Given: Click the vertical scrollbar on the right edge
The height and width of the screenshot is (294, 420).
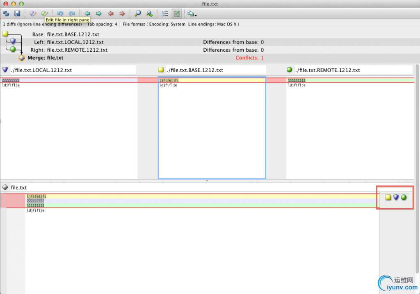Looking at the screenshot, I should point(417,169).
